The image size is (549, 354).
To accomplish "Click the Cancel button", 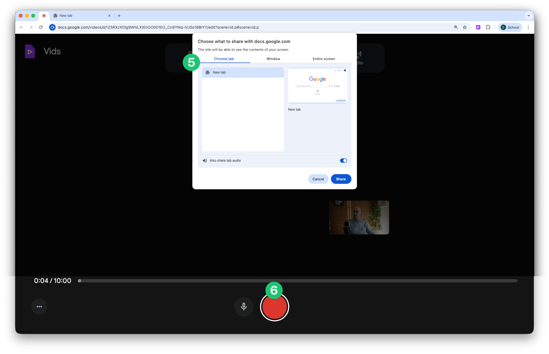I will [318, 179].
